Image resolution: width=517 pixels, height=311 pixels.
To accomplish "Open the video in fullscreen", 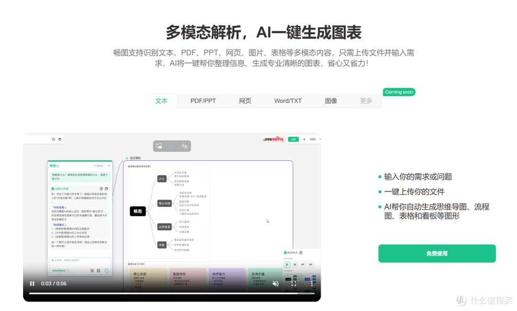I will coord(294,284).
